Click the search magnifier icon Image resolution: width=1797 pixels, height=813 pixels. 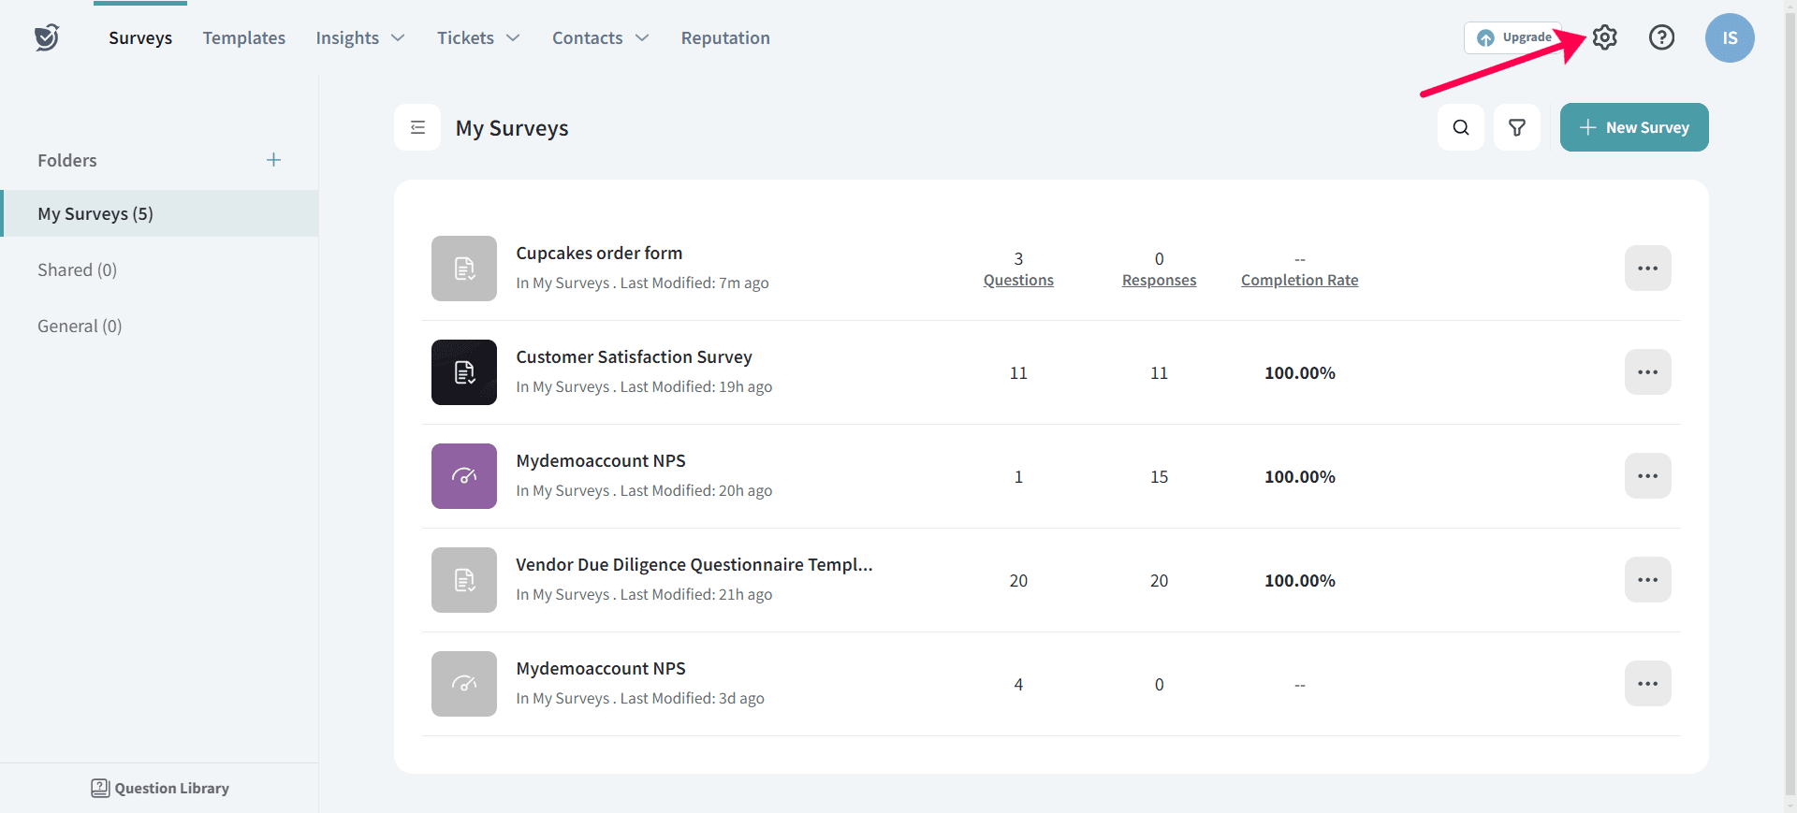coord(1460,127)
